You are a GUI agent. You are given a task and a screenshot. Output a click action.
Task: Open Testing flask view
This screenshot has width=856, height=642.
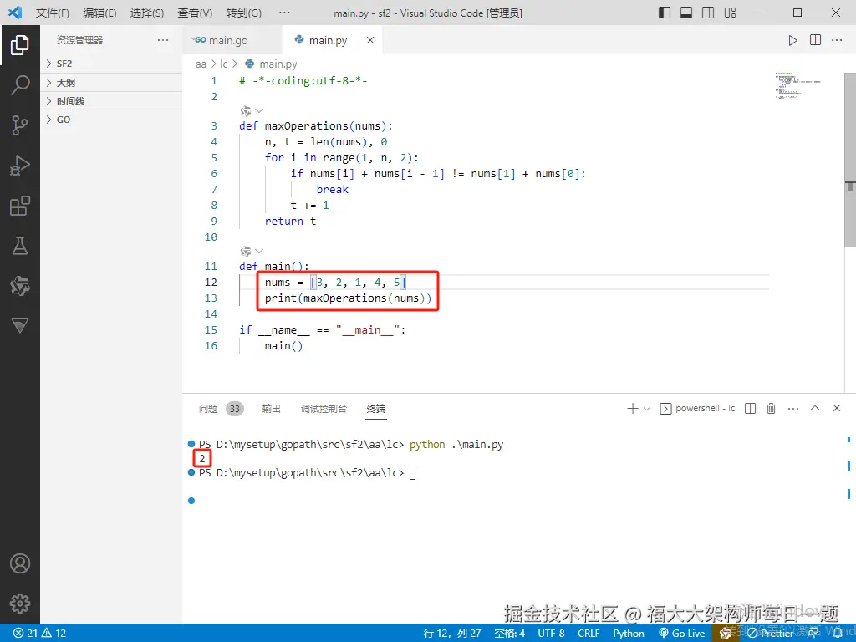coord(20,246)
